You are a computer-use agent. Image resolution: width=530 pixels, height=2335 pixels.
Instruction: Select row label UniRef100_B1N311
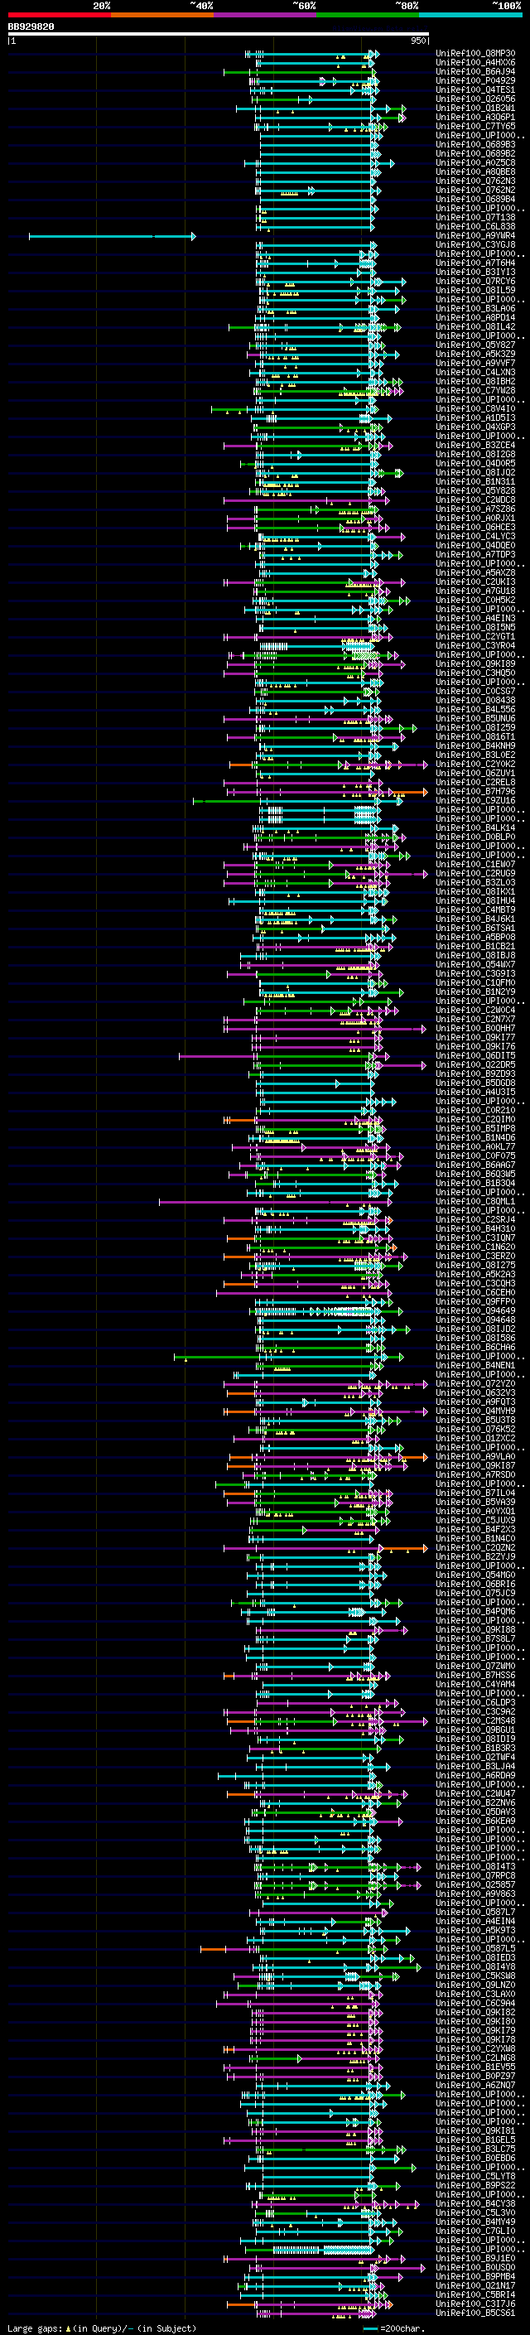tap(475, 481)
